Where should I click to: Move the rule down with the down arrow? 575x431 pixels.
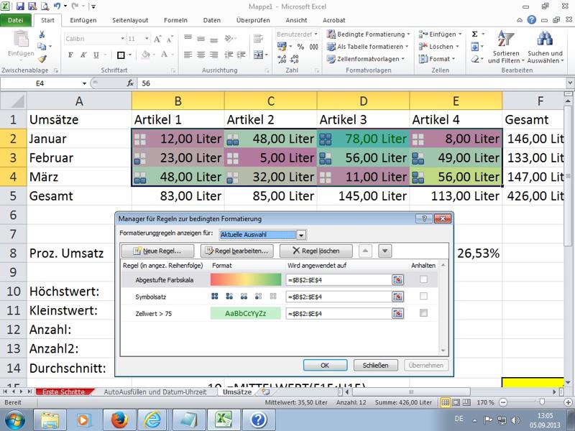(385, 251)
